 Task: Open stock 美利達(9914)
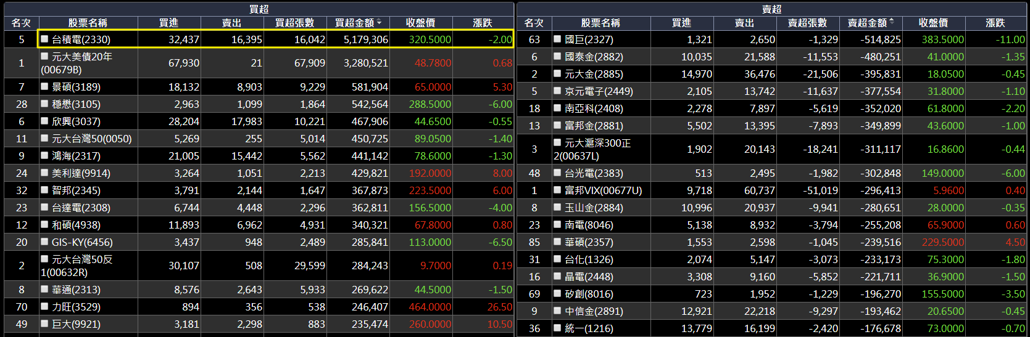(x=81, y=174)
